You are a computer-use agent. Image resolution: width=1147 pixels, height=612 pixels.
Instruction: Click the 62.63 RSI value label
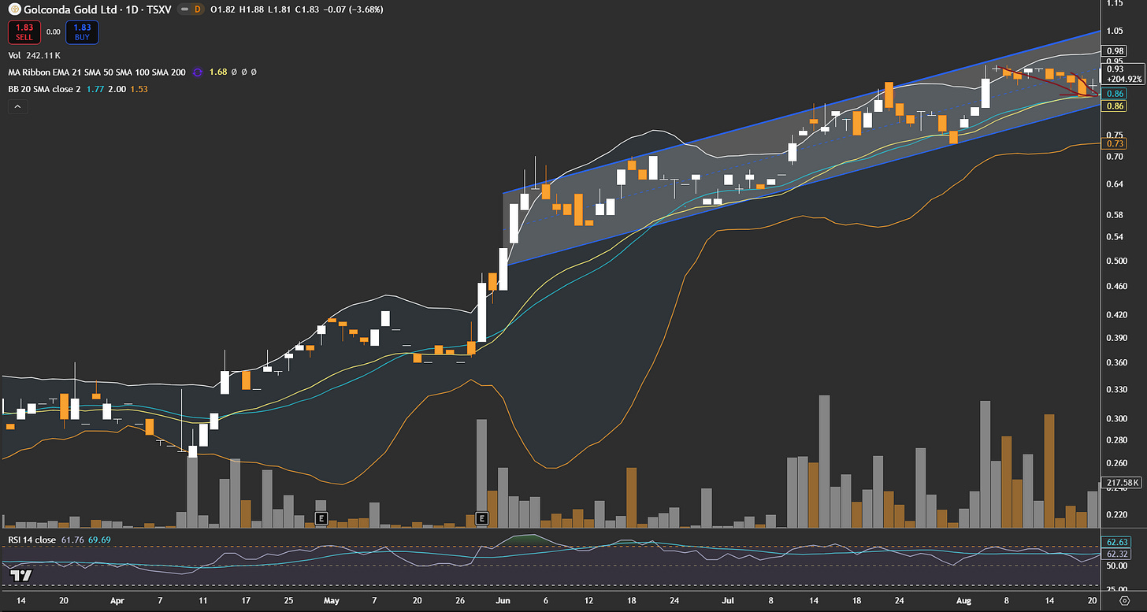(x=1117, y=542)
